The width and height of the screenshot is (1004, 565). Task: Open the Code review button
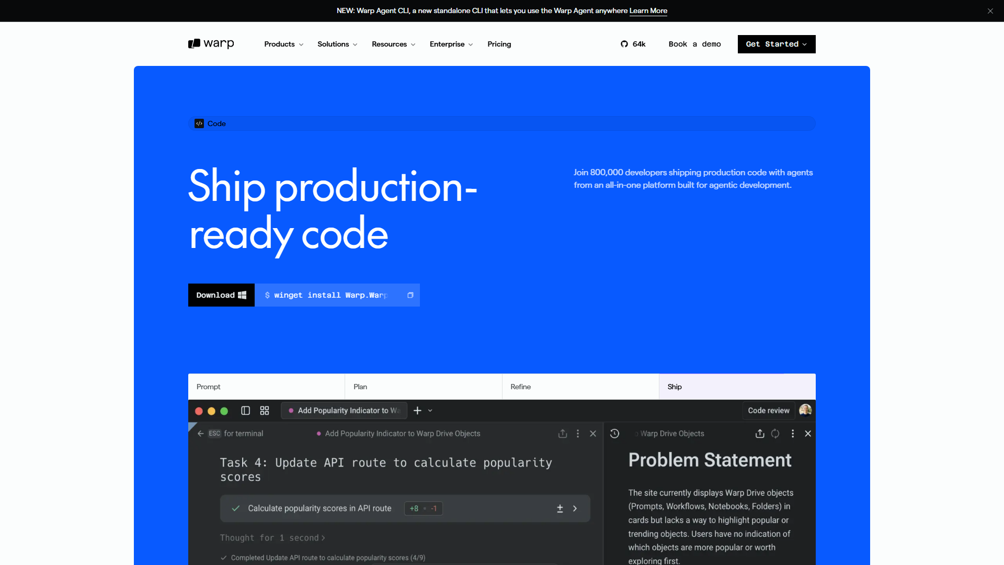[769, 411]
